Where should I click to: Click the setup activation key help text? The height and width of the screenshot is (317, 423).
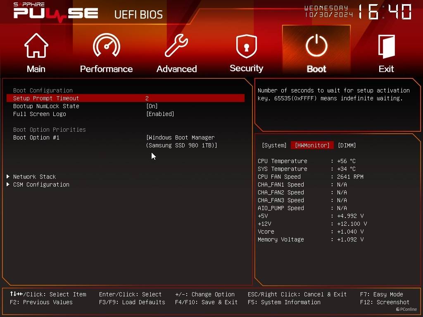point(334,95)
